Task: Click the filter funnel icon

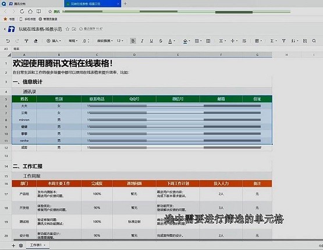Action: coord(283,41)
